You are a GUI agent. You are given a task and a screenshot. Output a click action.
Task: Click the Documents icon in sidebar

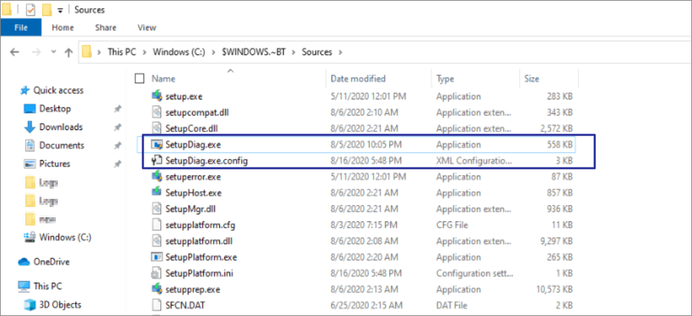pos(29,146)
